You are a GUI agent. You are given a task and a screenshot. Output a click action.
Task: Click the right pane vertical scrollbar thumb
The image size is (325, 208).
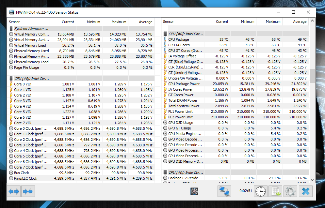click(312, 76)
